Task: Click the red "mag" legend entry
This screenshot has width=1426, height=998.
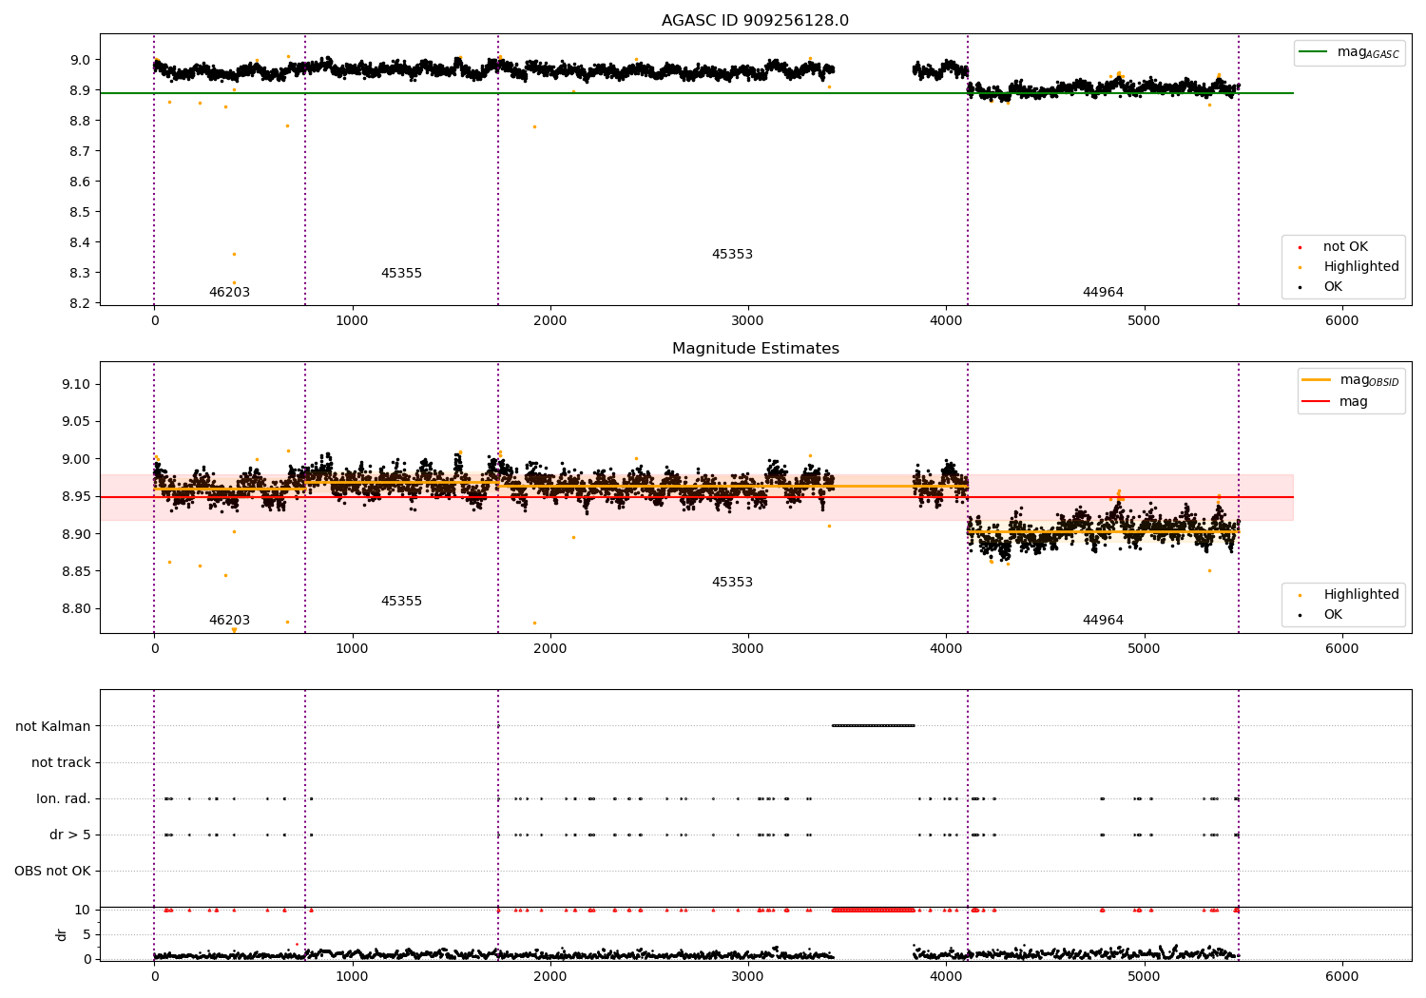Action: 1336,402
